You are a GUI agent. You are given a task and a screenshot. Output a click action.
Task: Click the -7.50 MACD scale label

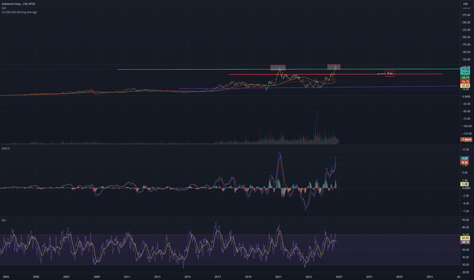point(465,211)
